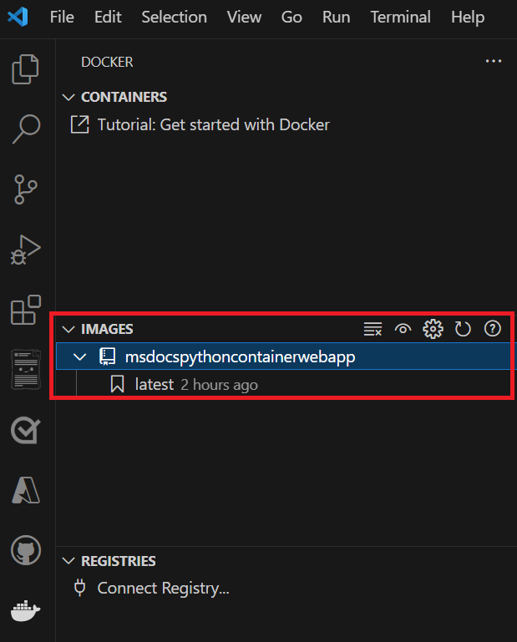Open the Search view icon
517x642 pixels.
click(x=26, y=129)
